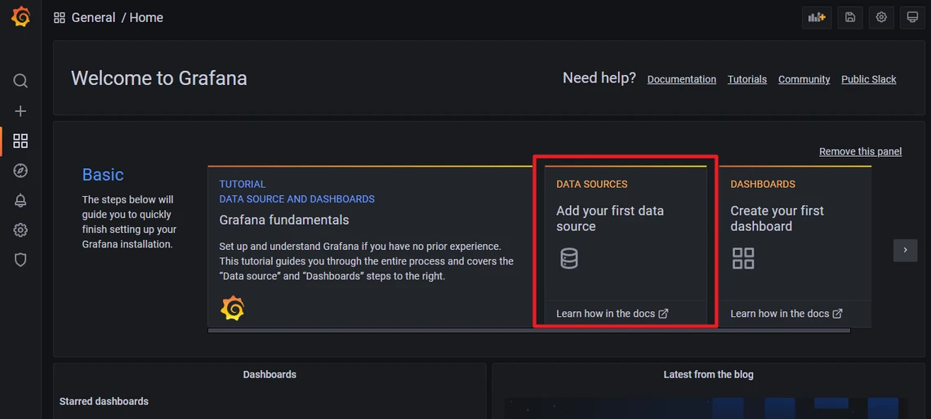Open dashboard settings gear in top bar
The height and width of the screenshot is (419, 931).
tap(881, 17)
